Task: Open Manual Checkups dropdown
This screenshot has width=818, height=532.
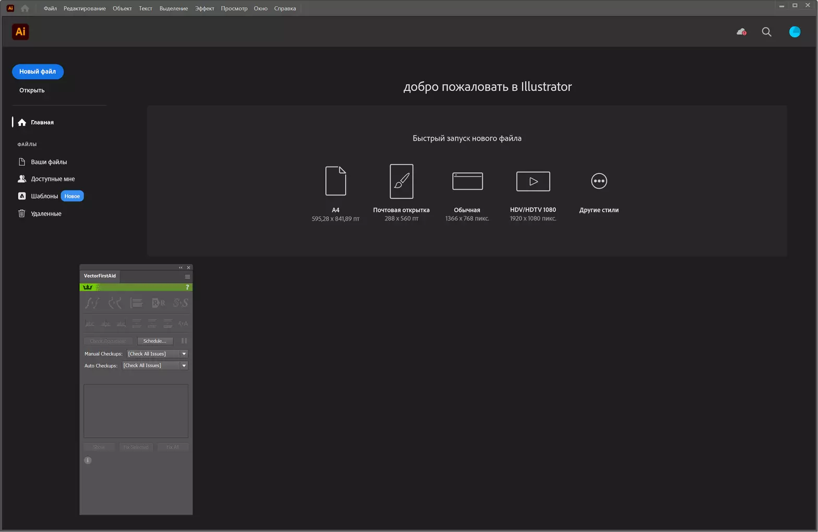Action: click(157, 354)
